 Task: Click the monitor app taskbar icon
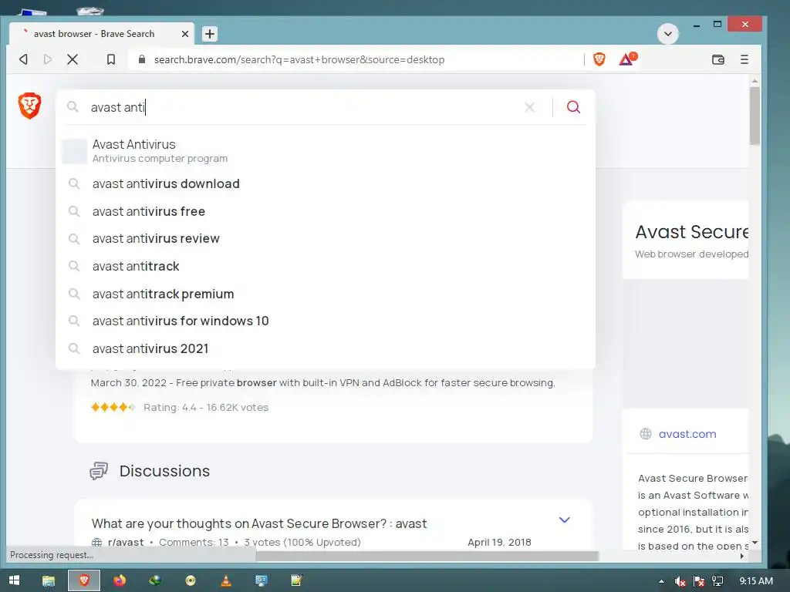261,580
